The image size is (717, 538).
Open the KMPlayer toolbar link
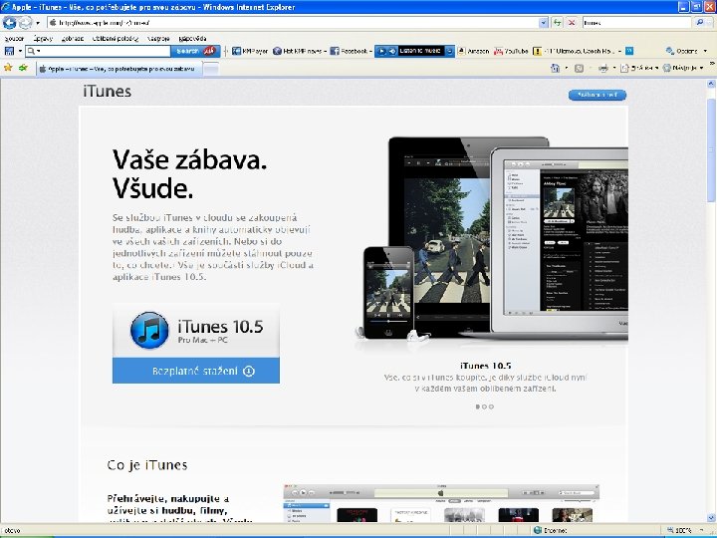(250, 51)
